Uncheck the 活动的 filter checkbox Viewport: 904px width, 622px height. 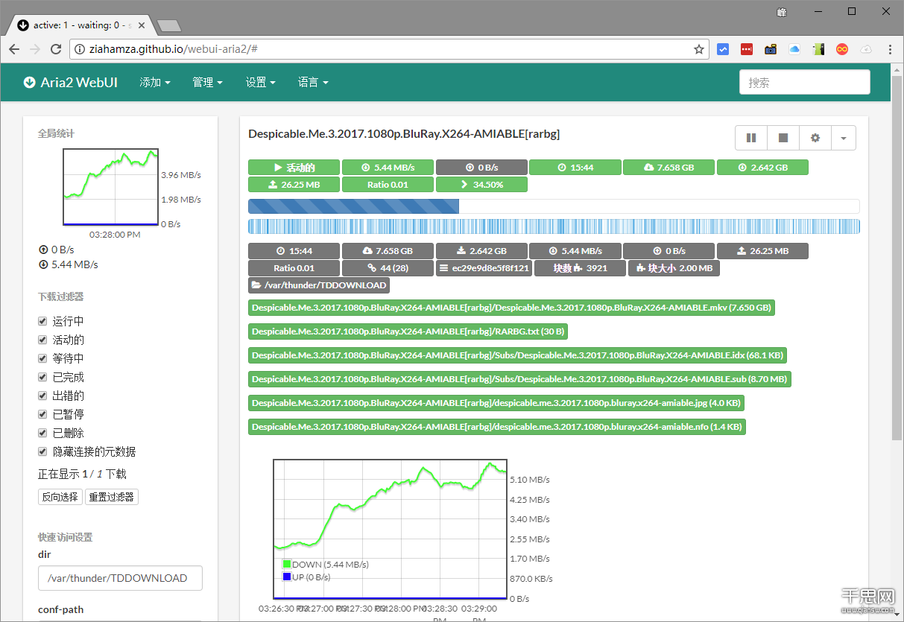[x=42, y=340]
